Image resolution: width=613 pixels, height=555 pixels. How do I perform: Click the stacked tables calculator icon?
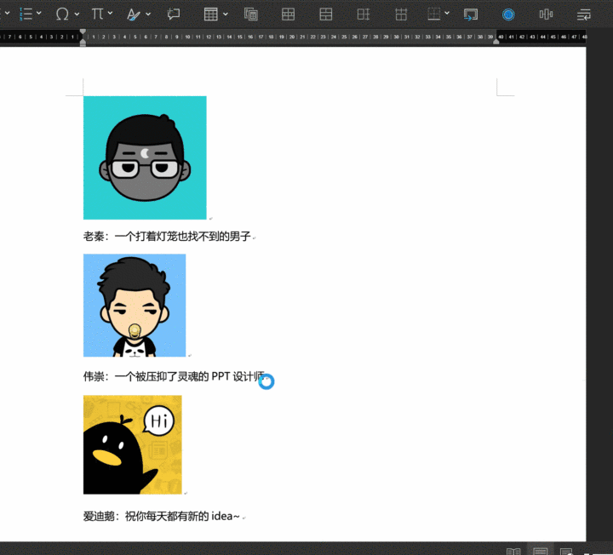coord(251,14)
